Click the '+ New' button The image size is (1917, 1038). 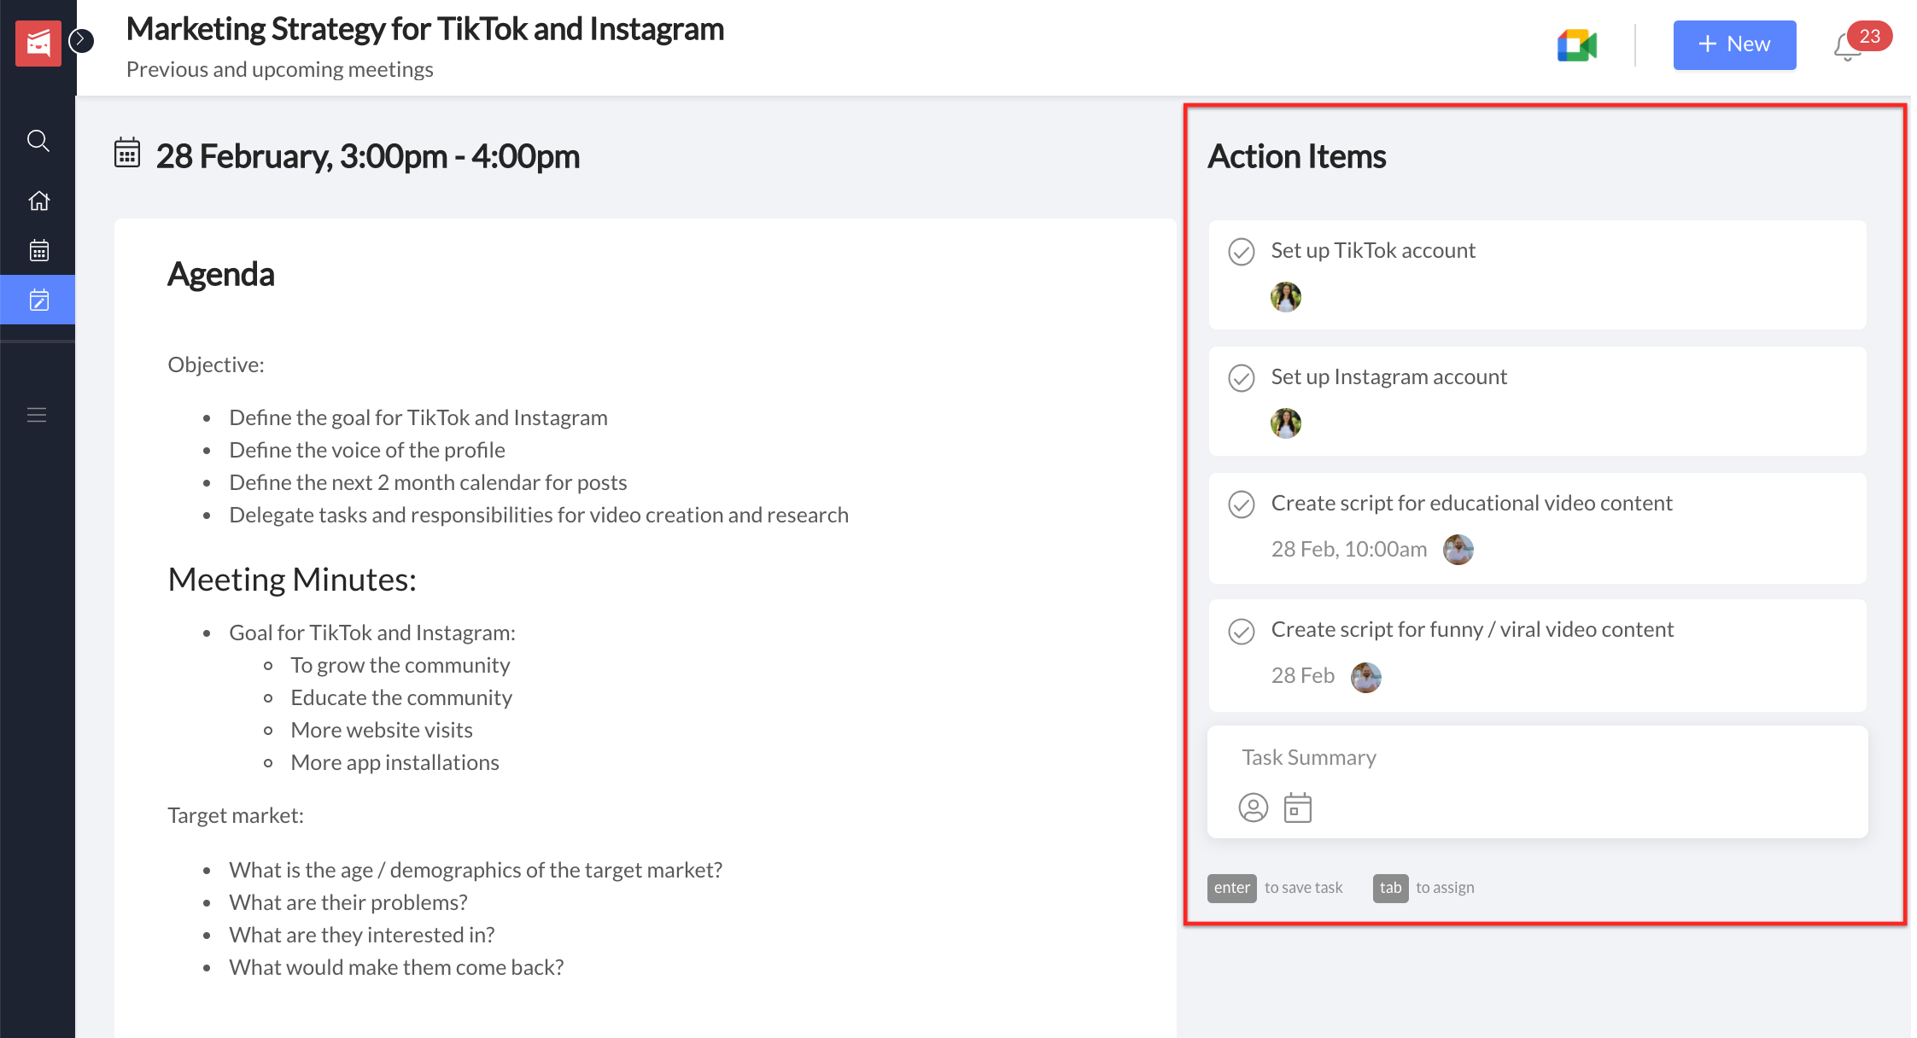(1732, 42)
